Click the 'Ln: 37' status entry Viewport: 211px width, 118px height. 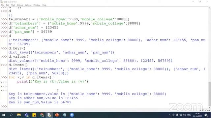coord(201,110)
